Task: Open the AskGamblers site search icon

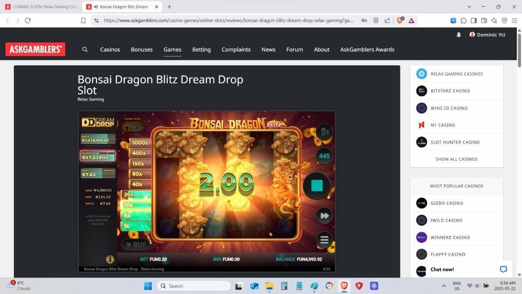Action: (x=85, y=49)
